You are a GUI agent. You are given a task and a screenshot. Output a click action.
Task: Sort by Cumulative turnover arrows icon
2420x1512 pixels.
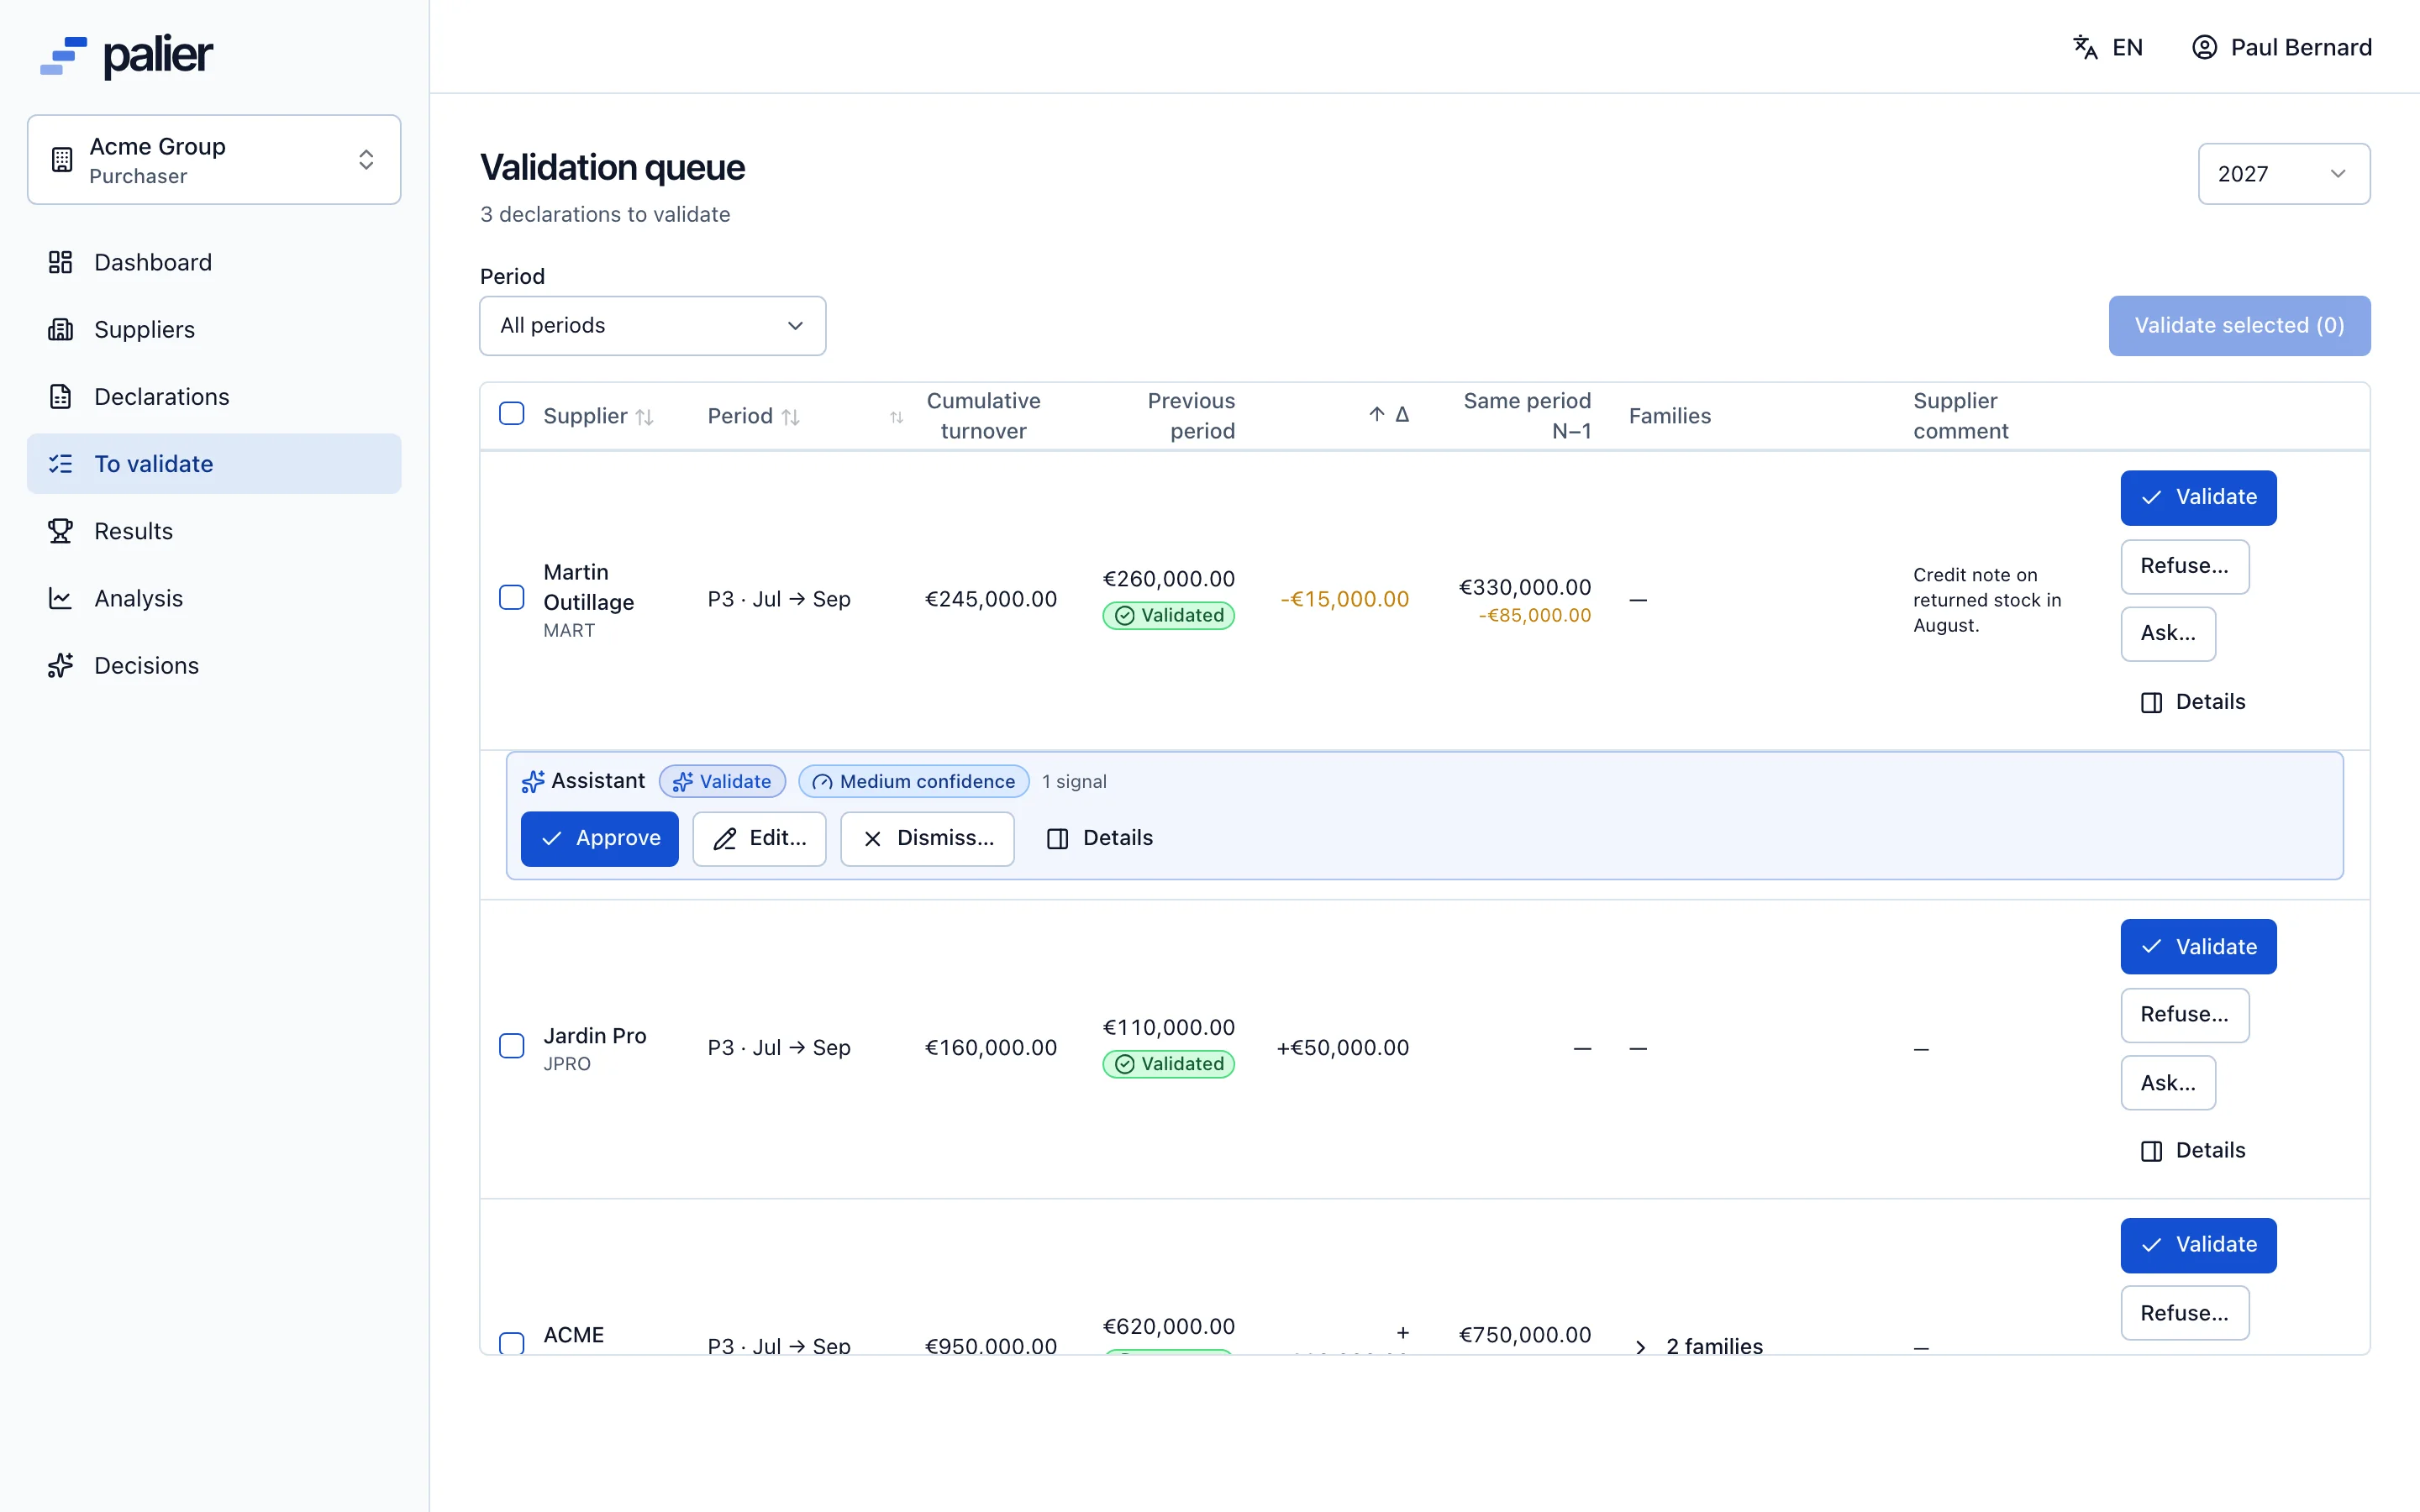click(x=897, y=417)
